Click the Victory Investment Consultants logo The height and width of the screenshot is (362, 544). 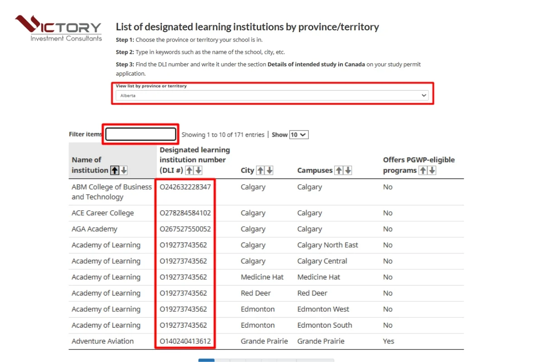click(58, 28)
